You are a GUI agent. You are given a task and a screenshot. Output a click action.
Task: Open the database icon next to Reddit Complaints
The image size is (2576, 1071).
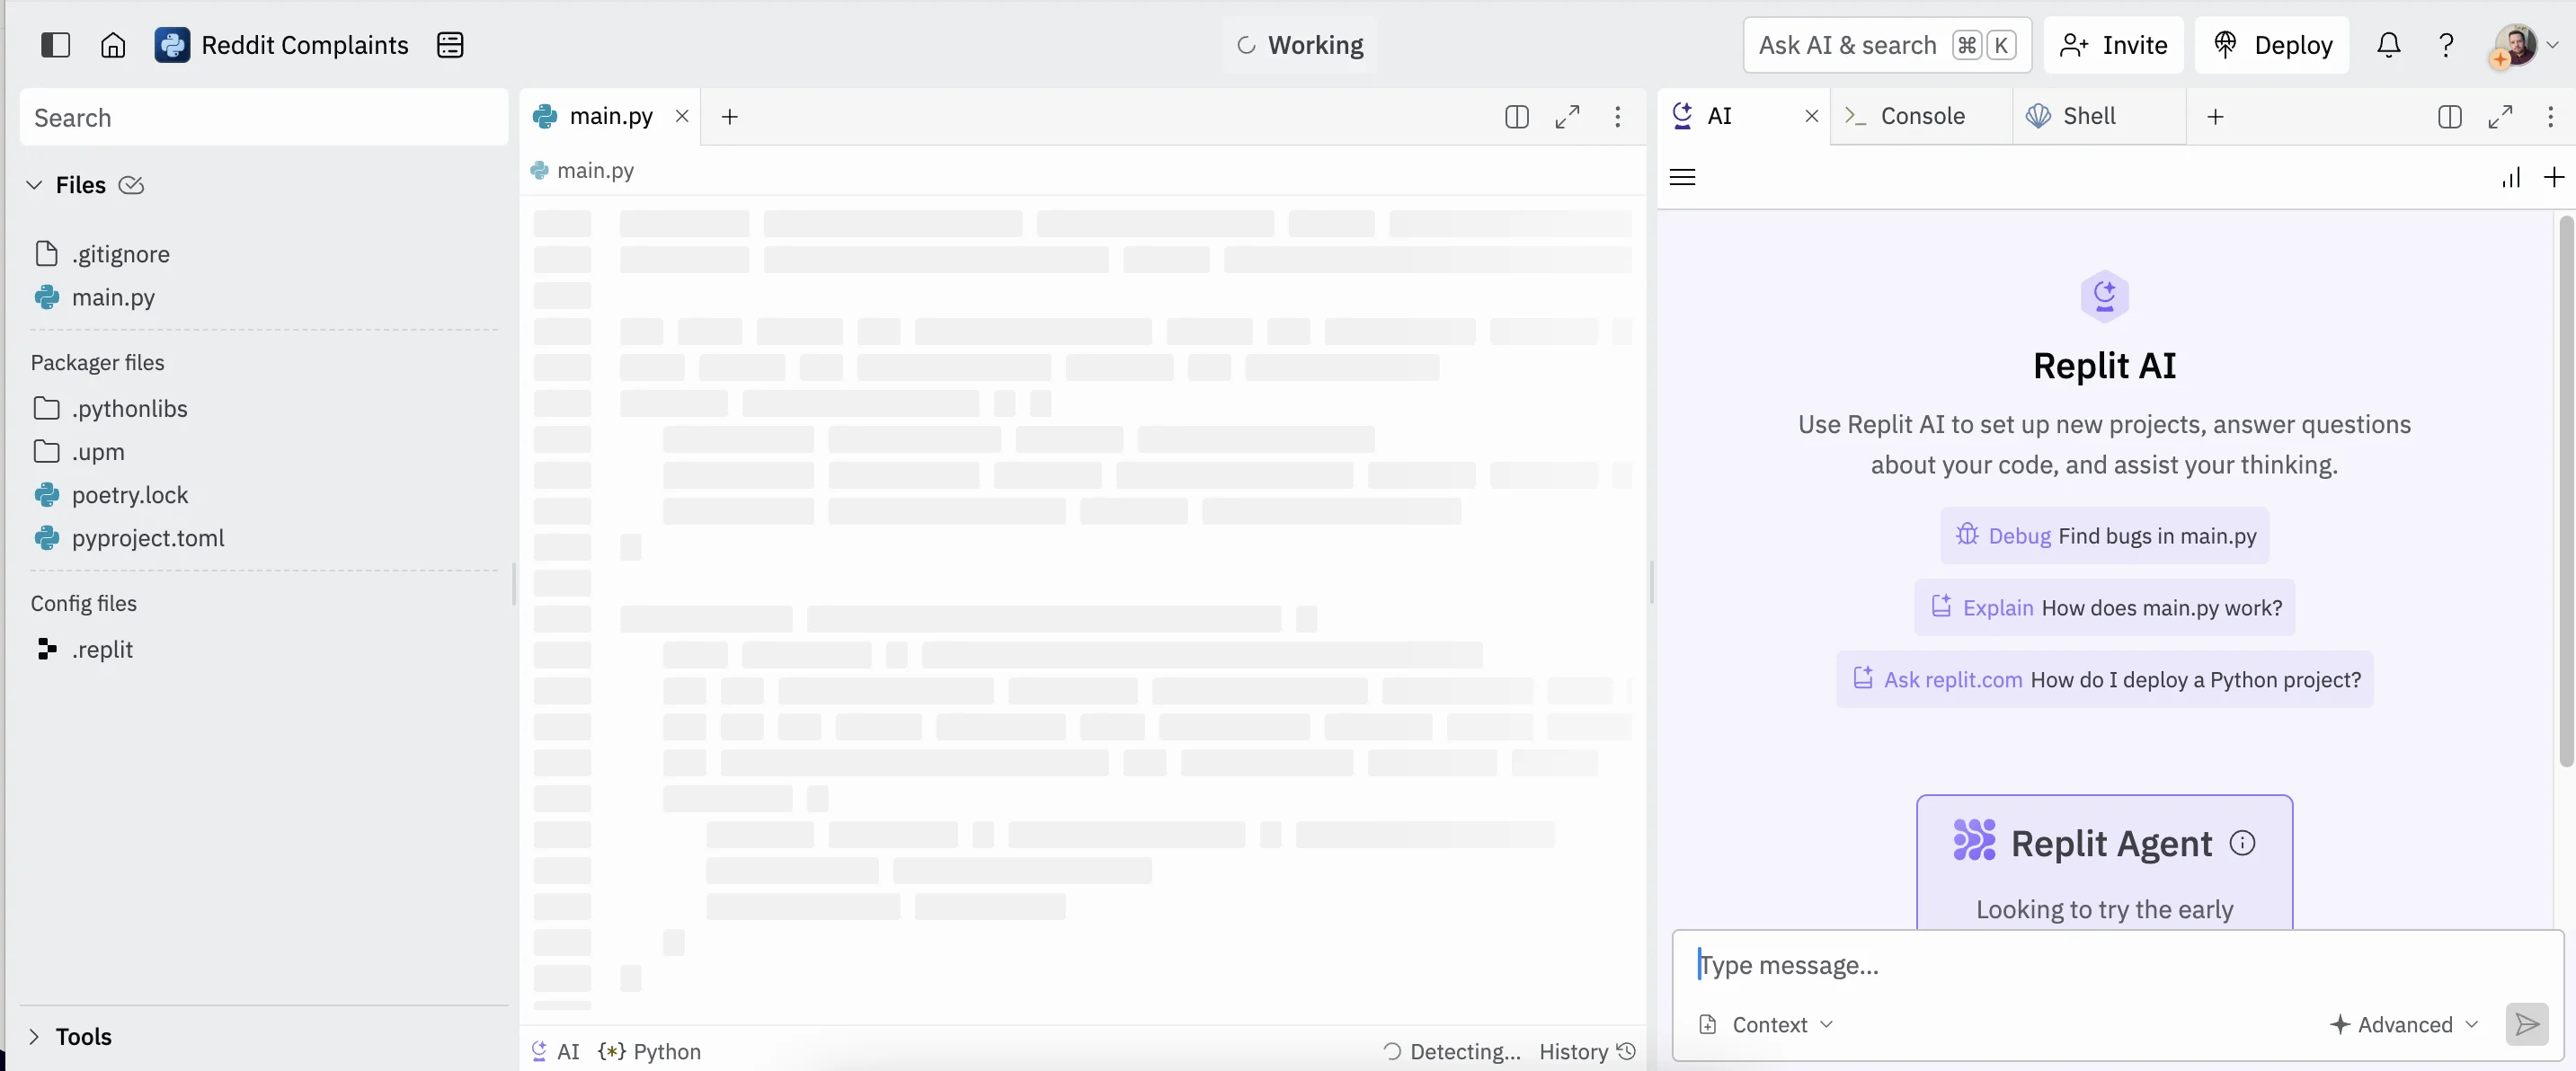[450, 45]
